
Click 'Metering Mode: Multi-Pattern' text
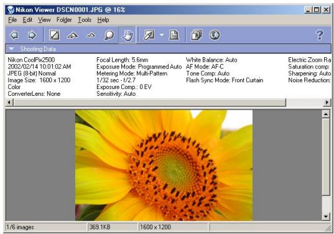(x=132, y=73)
